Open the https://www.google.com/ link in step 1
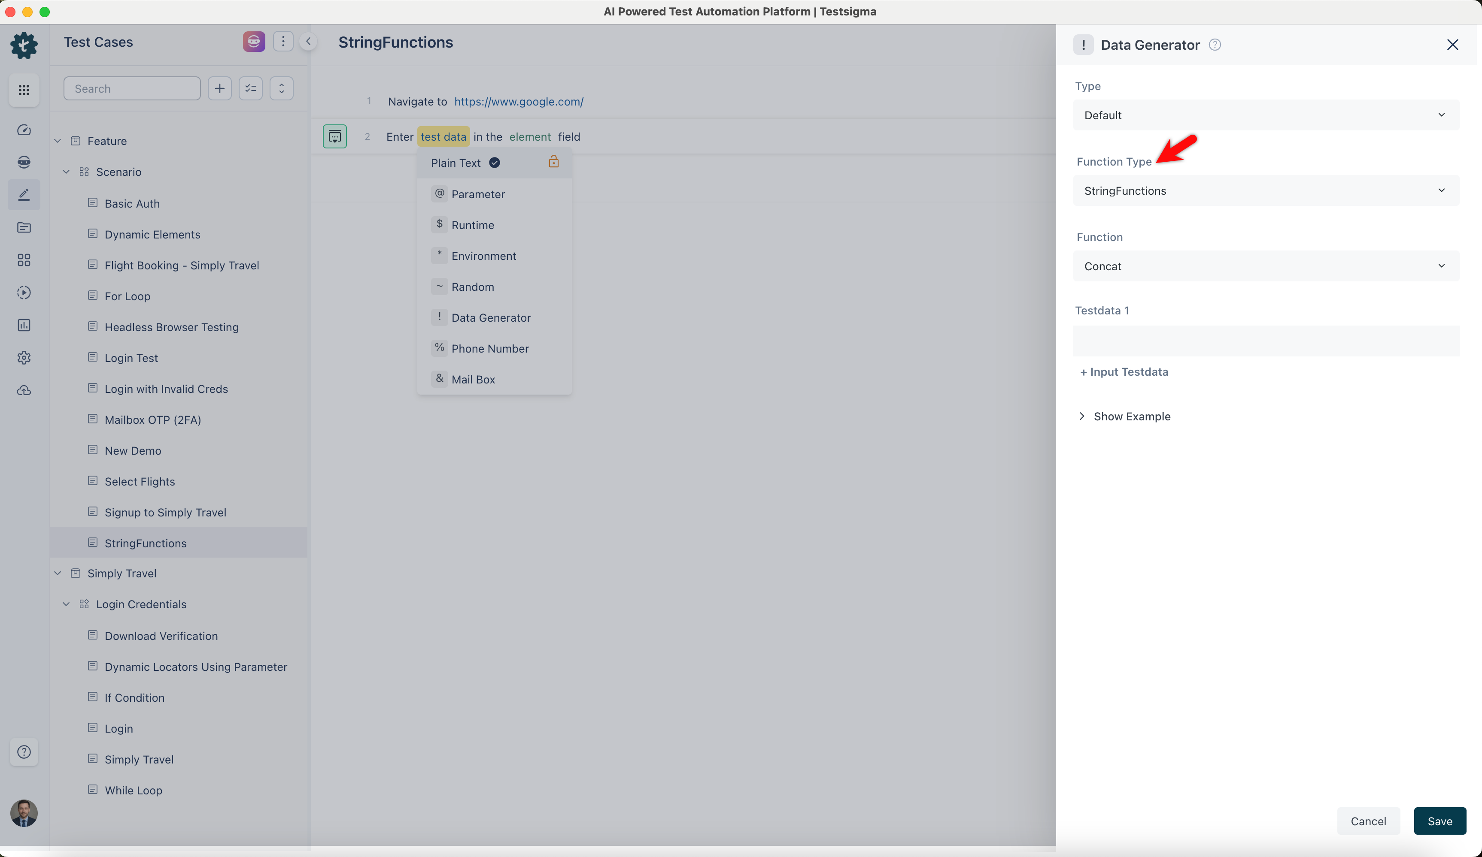Viewport: 1482px width, 857px height. pyautogui.click(x=519, y=102)
